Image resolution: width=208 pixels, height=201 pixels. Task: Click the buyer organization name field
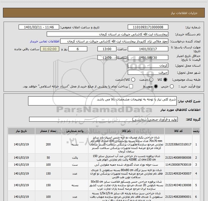108,34
